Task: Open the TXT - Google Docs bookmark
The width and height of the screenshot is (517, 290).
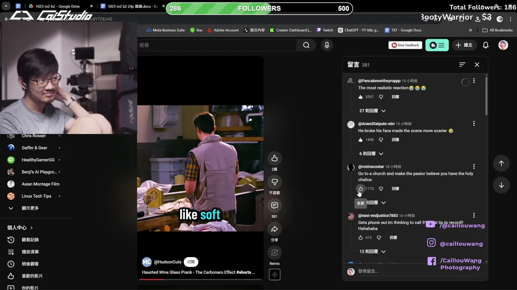Action: (403, 30)
